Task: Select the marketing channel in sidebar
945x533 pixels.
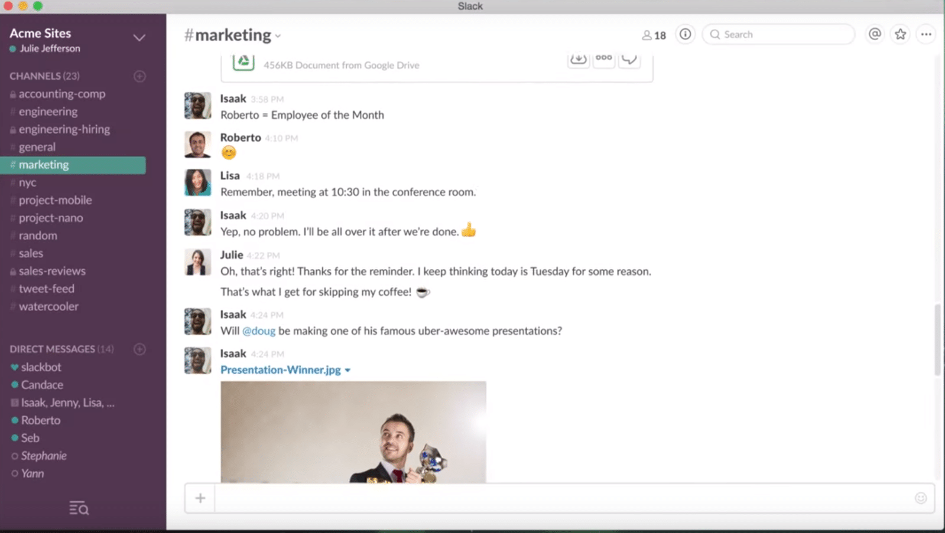Action: pos(74,165)
